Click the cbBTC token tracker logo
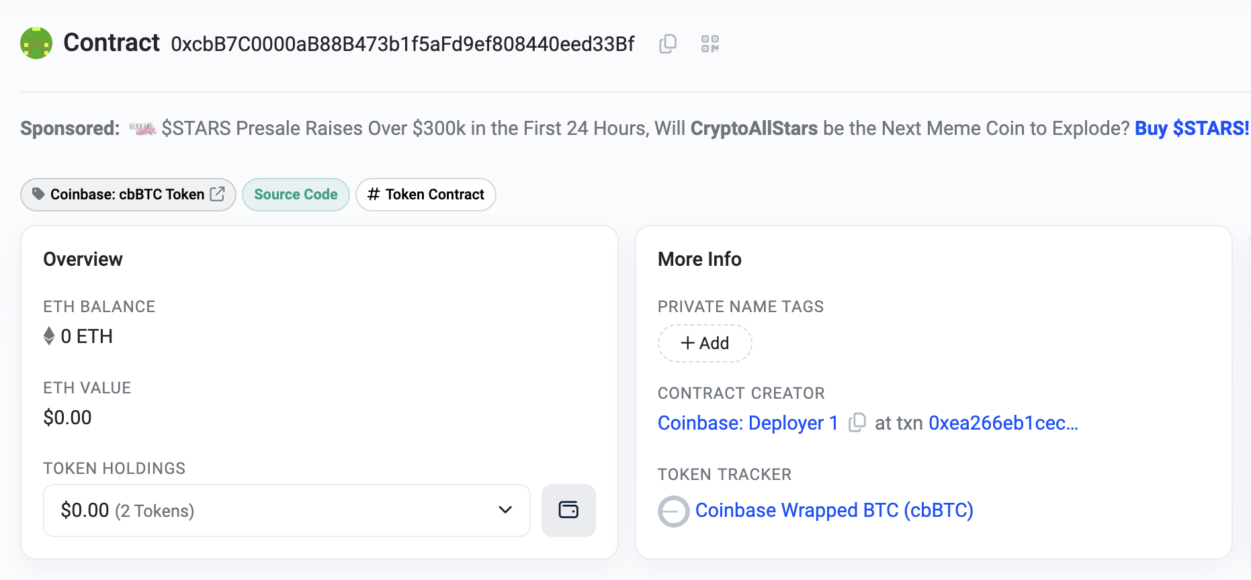The width and height of the screenshot is (1251, 580). (673, 512)
